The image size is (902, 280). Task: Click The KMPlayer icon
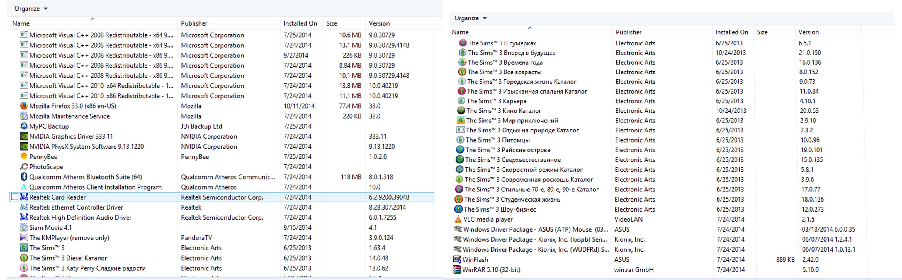coord(24,237)
